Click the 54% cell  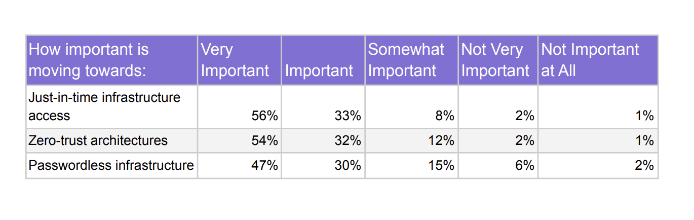pos(239,140)
